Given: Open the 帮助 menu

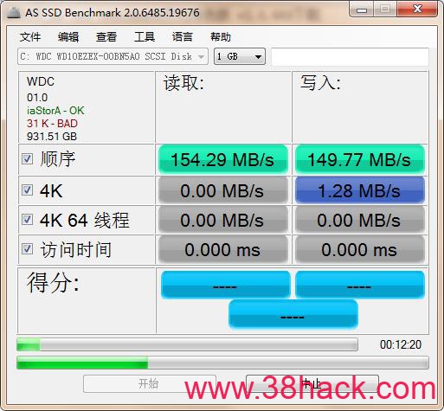Looking at the screenshot, I should click(221, 37).
